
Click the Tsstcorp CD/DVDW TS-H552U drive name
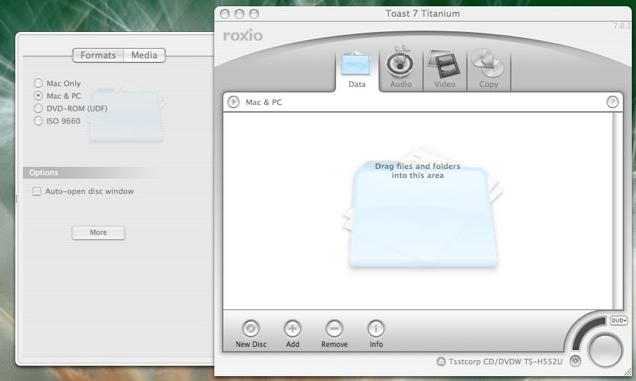click(x=505, y=362)
